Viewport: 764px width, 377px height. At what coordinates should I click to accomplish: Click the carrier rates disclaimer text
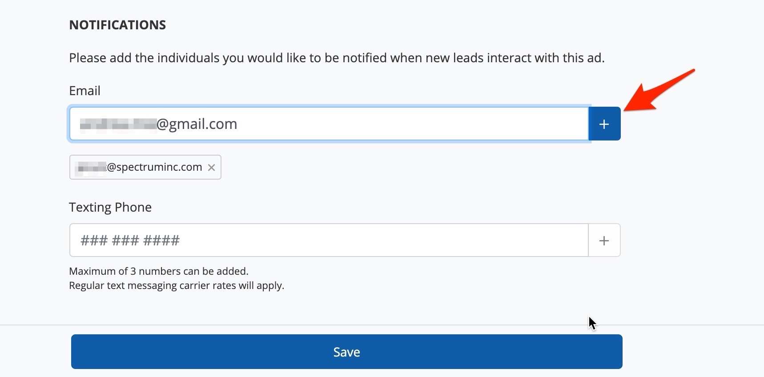coord(177,285)
